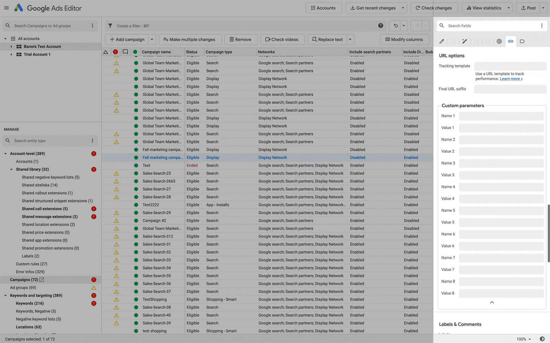Screen dimensions: 550x343
Task: Click the Remove button
Action: 240,39
